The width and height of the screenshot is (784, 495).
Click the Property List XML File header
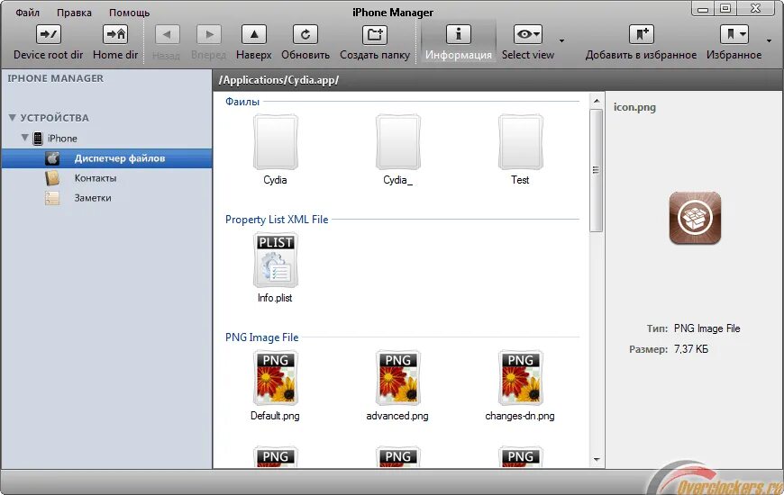(x=277, y=220)
